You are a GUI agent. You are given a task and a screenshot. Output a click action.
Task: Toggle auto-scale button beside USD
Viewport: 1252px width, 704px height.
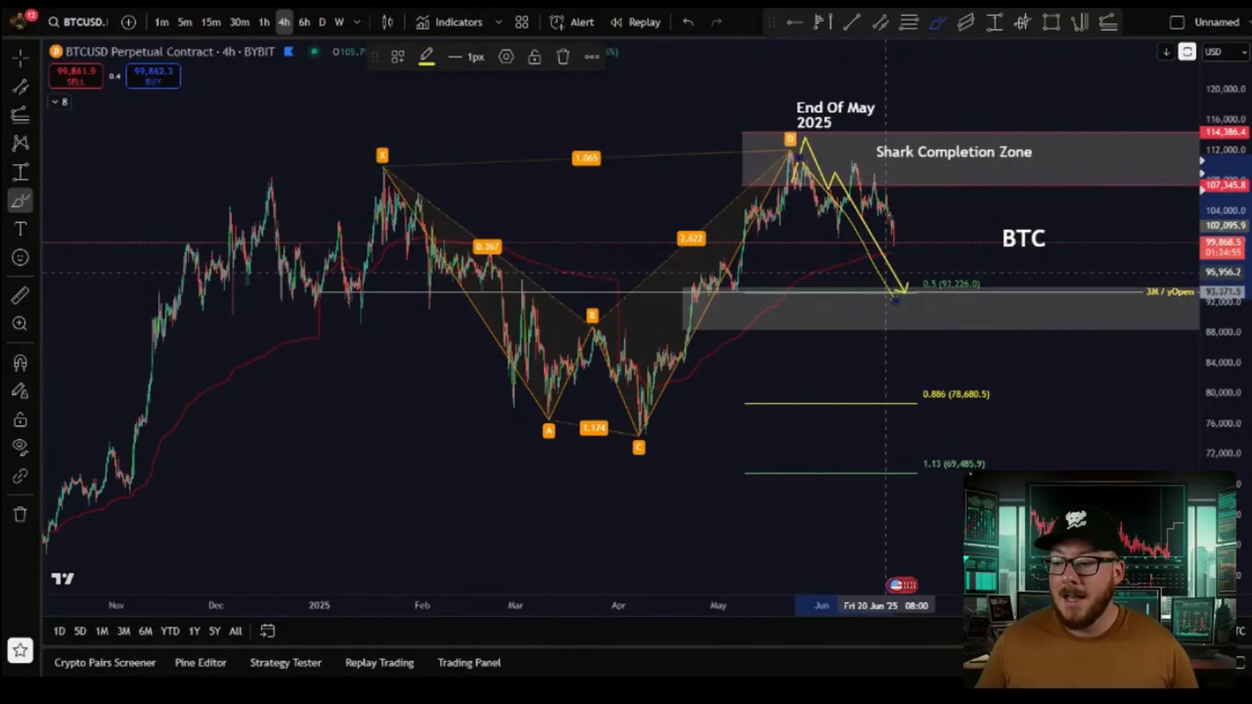point(1187,52)
